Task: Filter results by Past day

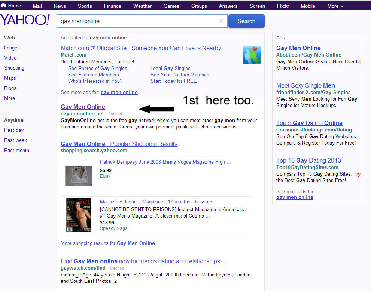Action: click(x=14, y=130)
